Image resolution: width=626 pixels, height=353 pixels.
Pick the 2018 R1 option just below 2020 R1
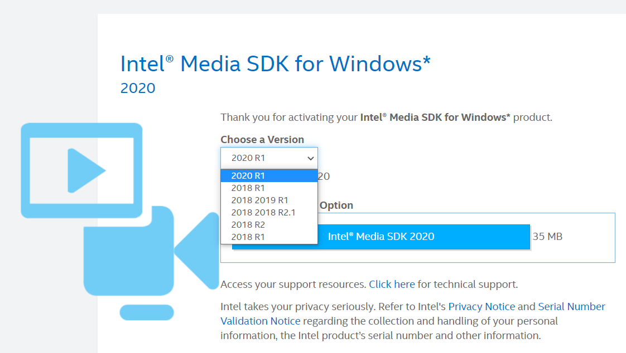point(269,188)
